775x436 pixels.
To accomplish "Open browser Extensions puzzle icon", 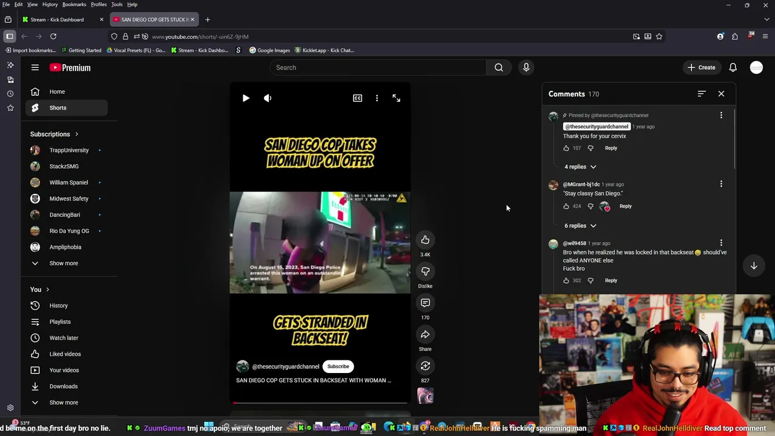I will click(x=734, y=36).
